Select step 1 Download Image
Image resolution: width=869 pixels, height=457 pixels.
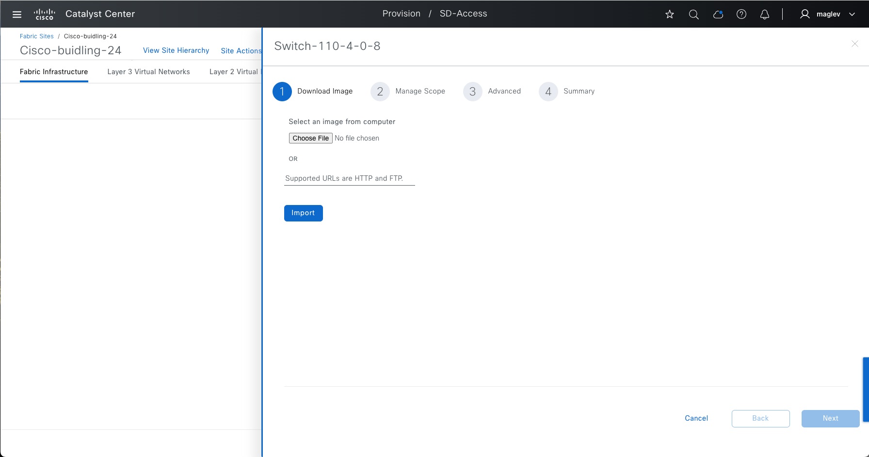[313, 91]
